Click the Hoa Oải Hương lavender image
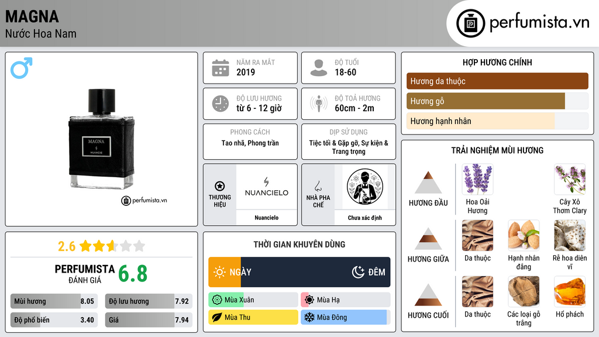Viewport: 599px width, 337px height. [x=477, y=179]
